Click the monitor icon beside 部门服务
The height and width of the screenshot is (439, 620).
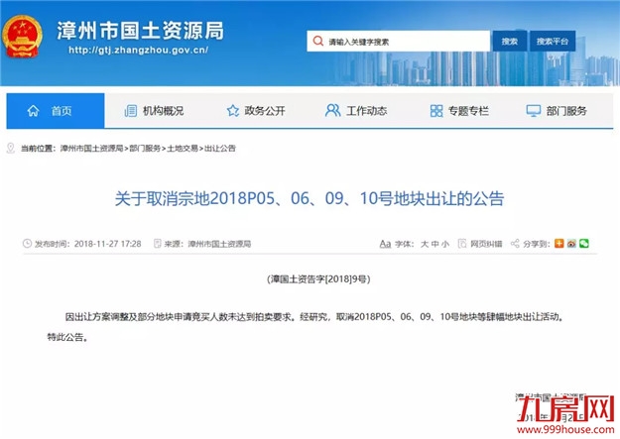tap(534, 111)
